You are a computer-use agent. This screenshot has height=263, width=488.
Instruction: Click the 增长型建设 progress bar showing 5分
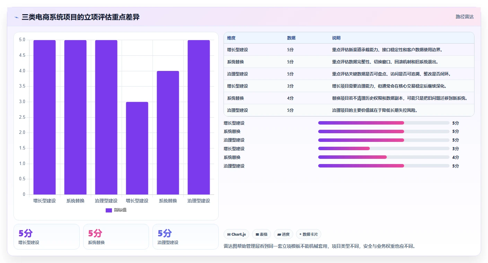[x=384, y=123]
